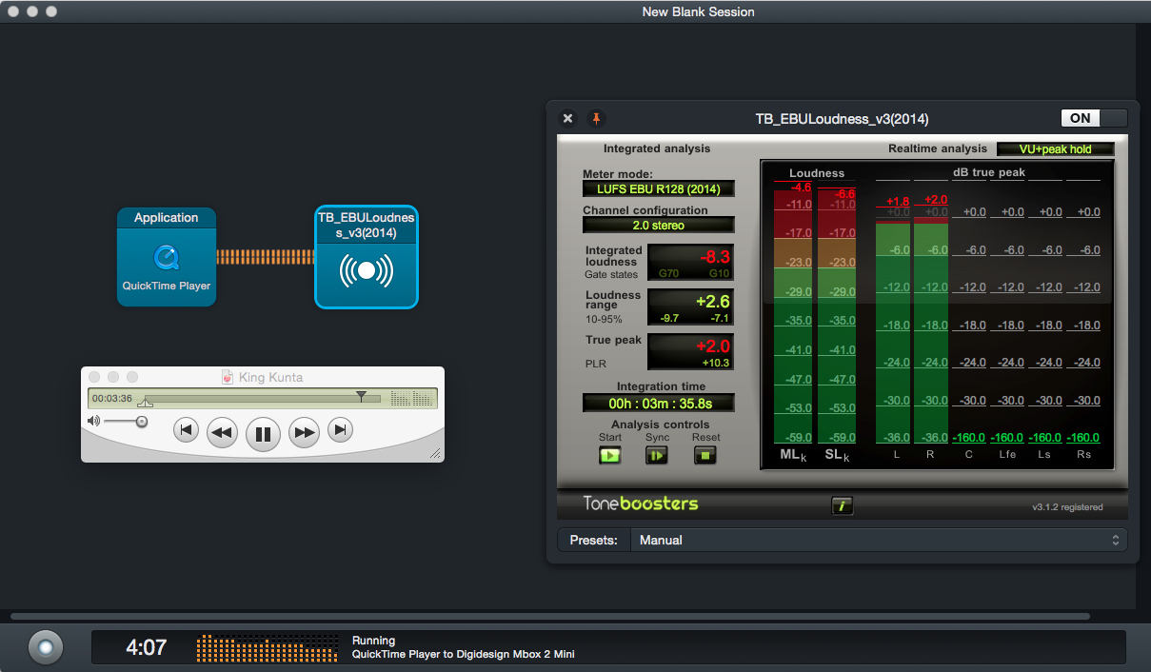
Task: Reset the loudness measurements
Action: [x=705, y=455]
